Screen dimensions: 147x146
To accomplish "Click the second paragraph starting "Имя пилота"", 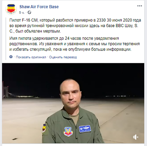I will tap(74, 44).
